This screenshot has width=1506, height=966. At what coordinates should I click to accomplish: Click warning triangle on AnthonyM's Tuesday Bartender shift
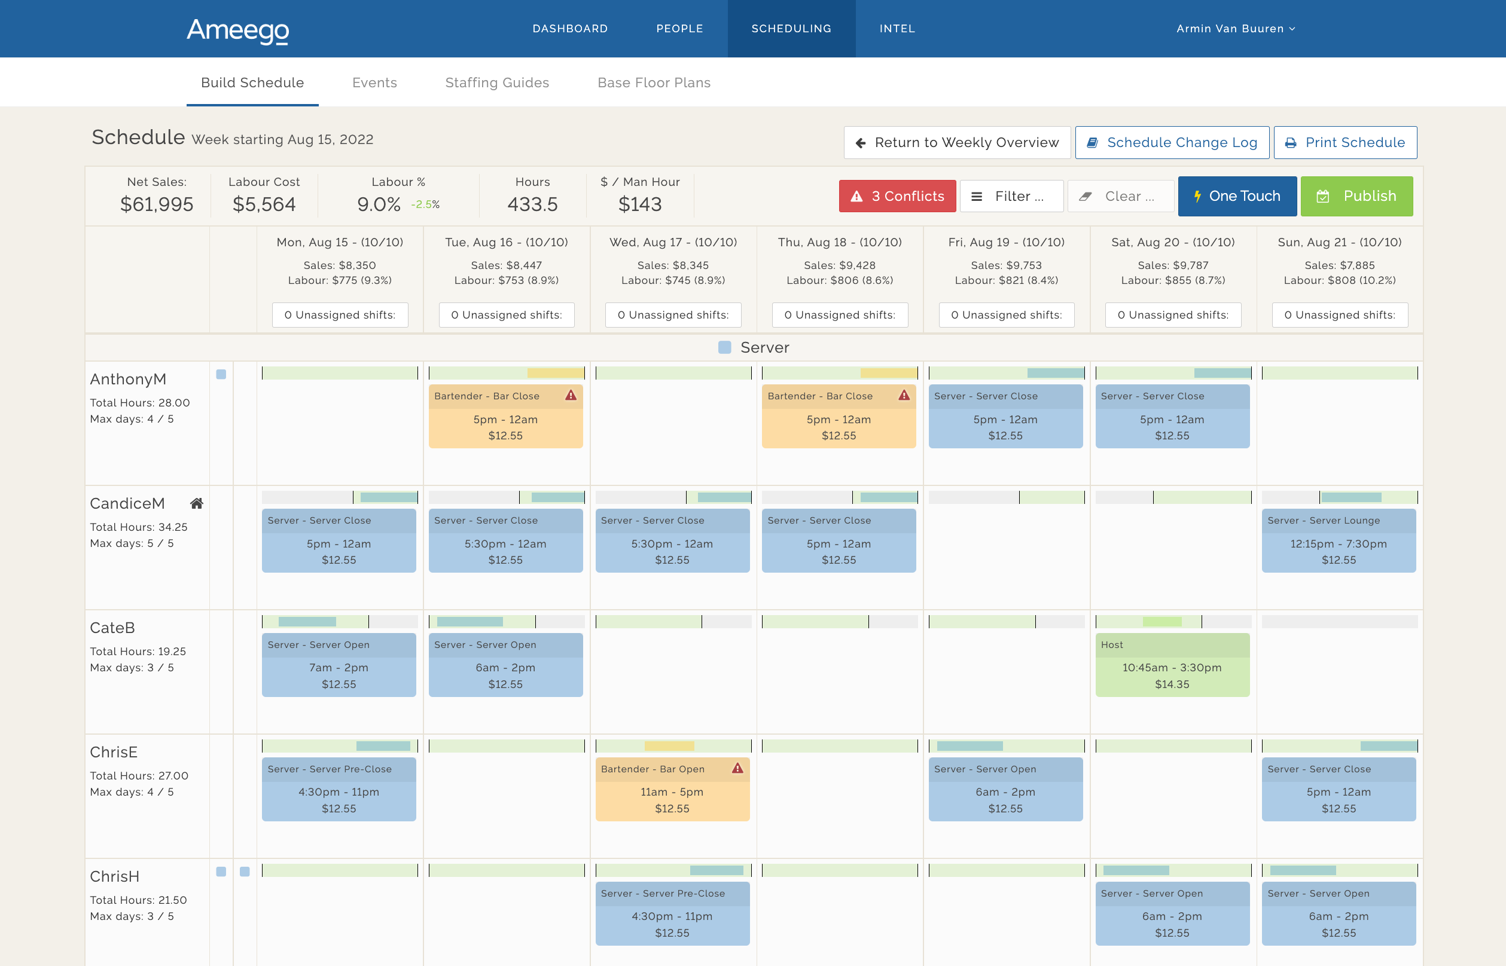coord(570,396)
